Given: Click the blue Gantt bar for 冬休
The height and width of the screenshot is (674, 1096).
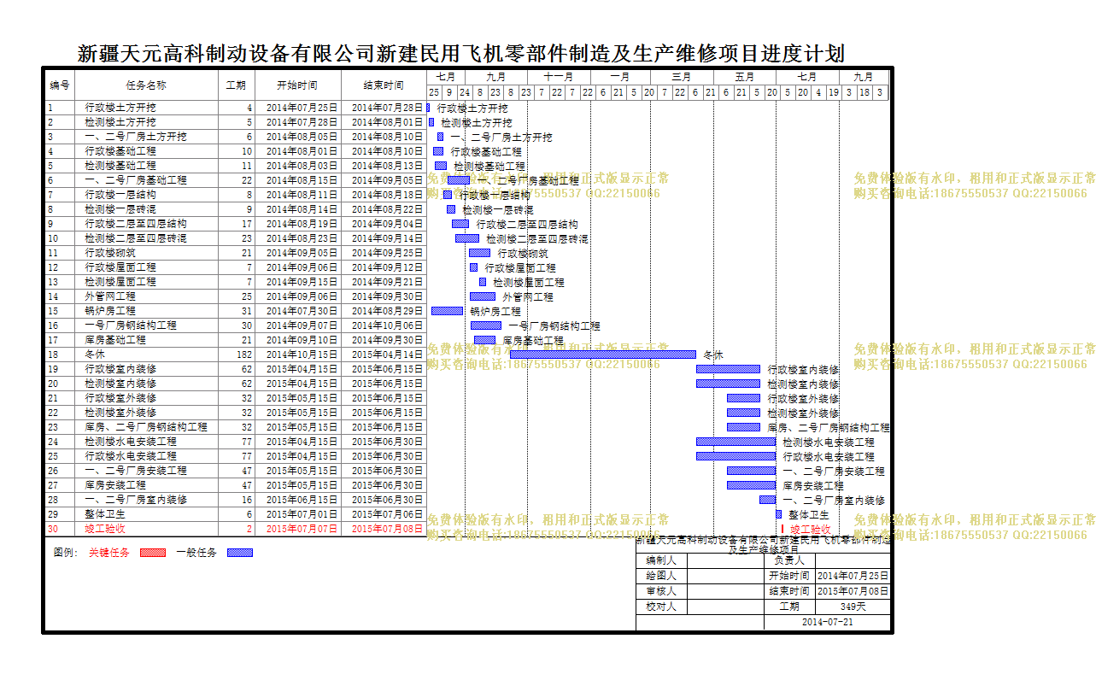Looking at the screenshot, I should click(x=603, y=355).
